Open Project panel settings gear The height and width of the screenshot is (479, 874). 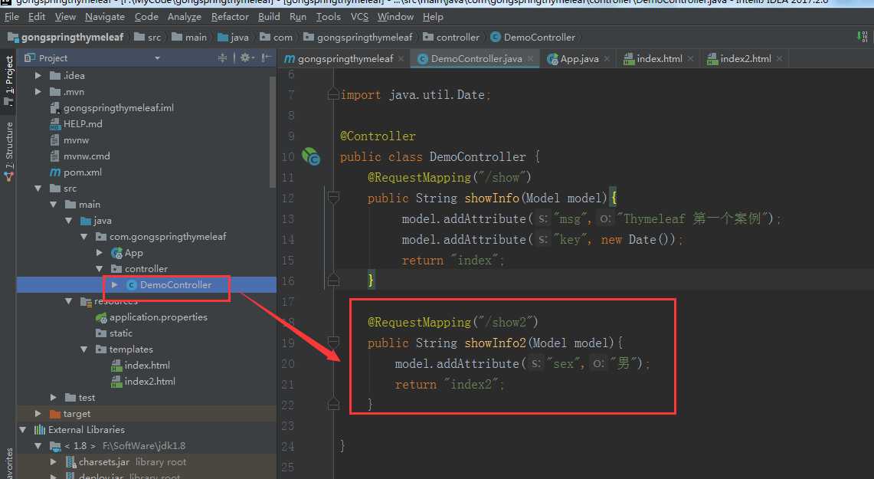(x=246, y=58)
